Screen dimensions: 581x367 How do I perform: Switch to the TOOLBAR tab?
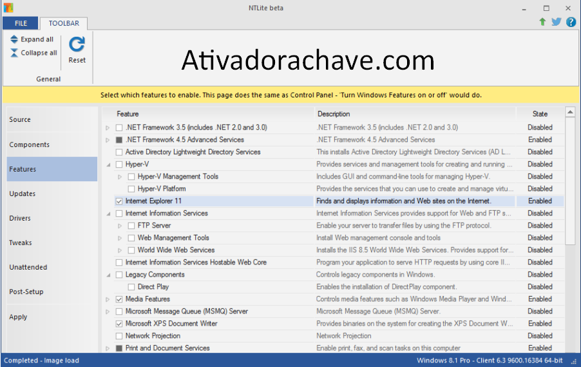pyautogui.click(x=63, y=23)
